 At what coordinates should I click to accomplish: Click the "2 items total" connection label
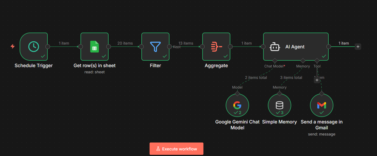click(256, 77)
